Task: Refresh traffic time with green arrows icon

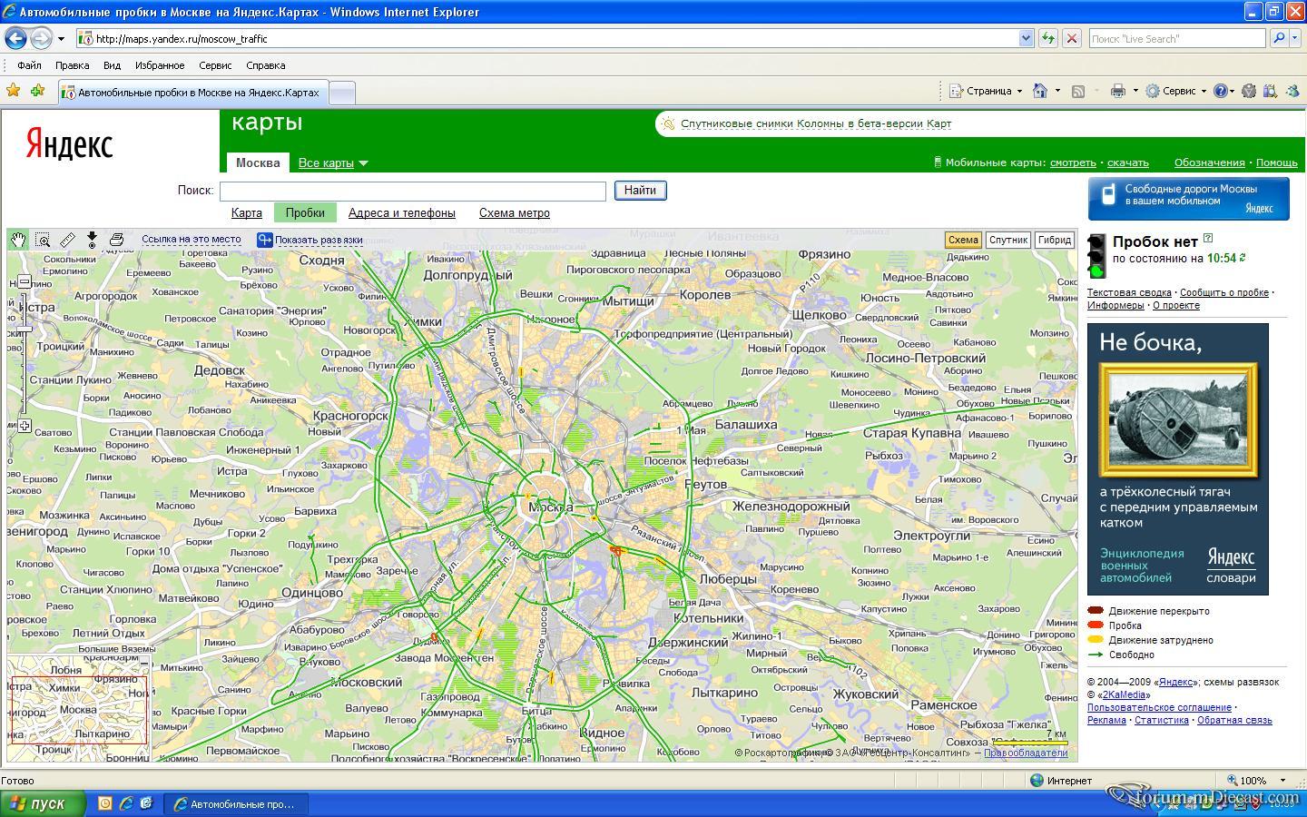Action: [x=1243, y=258]
